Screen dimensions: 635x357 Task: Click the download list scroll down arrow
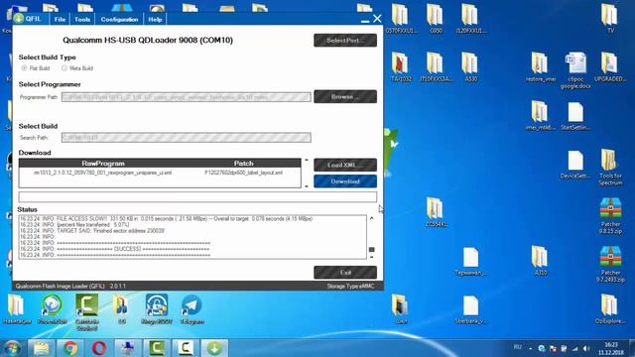click(x=307, y=186)
